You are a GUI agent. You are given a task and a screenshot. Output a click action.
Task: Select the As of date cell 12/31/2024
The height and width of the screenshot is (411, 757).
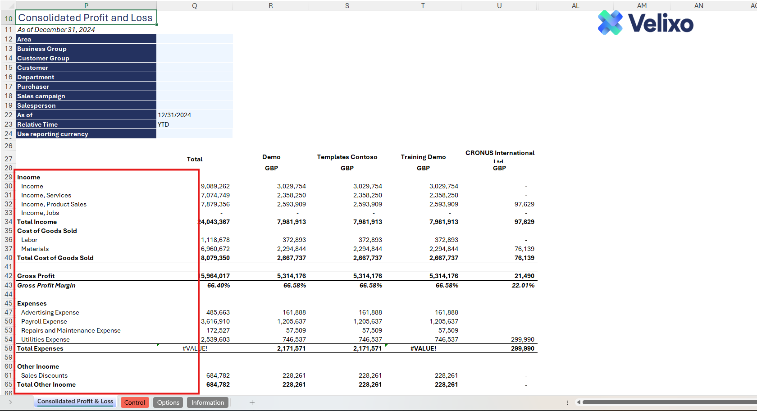pos(194,115)
